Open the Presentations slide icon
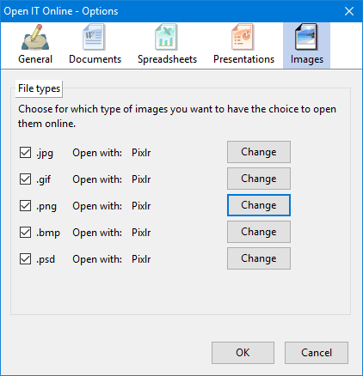 tap(243, 37)
